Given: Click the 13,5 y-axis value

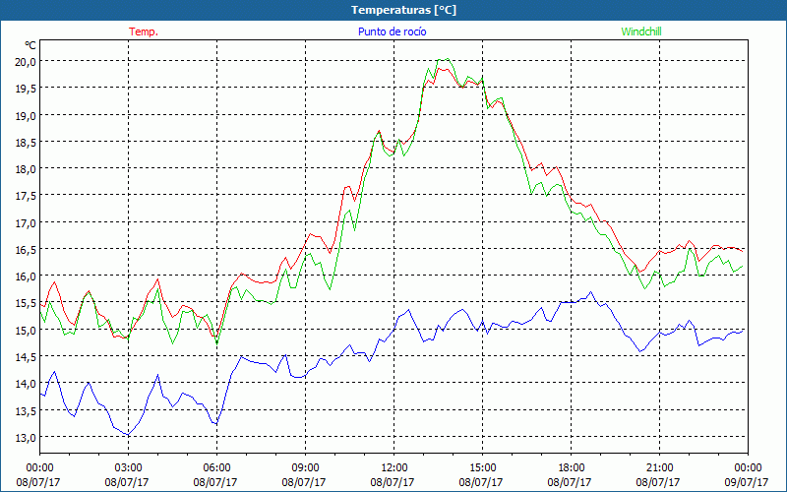Looking at the screenshot, I should coord(26,410).
